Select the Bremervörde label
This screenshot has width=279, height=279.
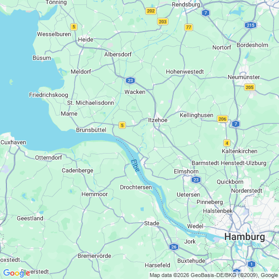(94, 256)
